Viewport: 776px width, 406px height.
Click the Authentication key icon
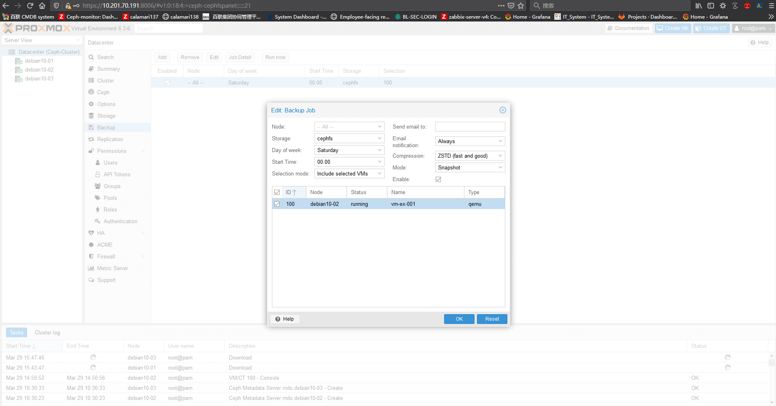98,222
